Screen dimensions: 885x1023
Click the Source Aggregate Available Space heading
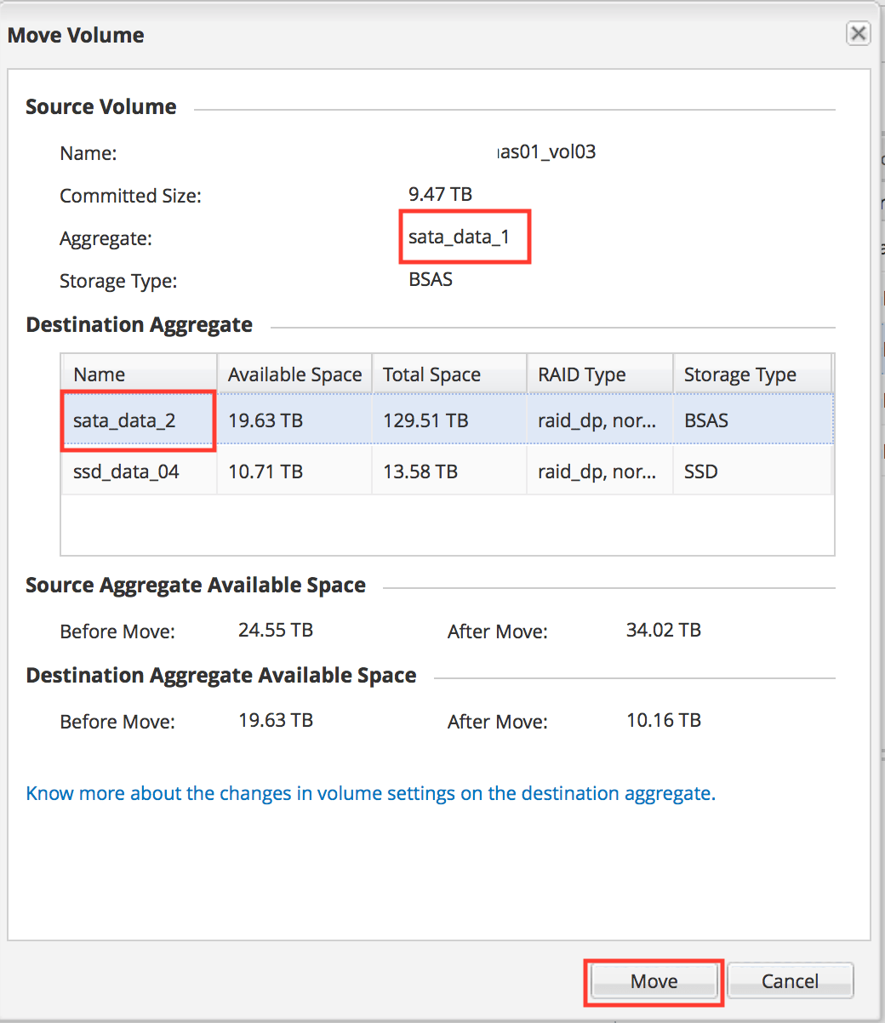[196, 585]
